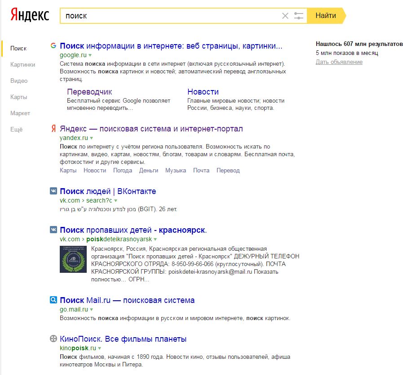Viewport: 403px width, 375px height.
Task: Expand dropdown arrow next to go.mail.ru
Action: coord(92,310)
